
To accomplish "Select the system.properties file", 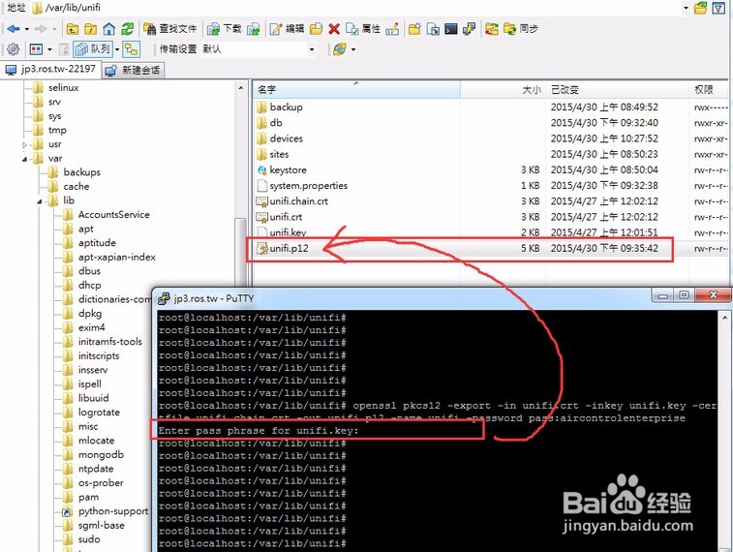I will click(x=309, y=186).
